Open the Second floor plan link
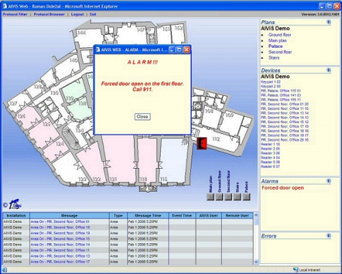 (280, 52)
